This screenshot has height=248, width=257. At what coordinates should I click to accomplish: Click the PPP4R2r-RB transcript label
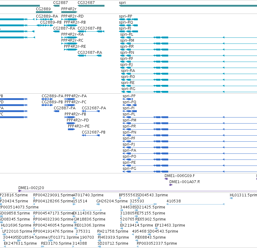[75, 22]
